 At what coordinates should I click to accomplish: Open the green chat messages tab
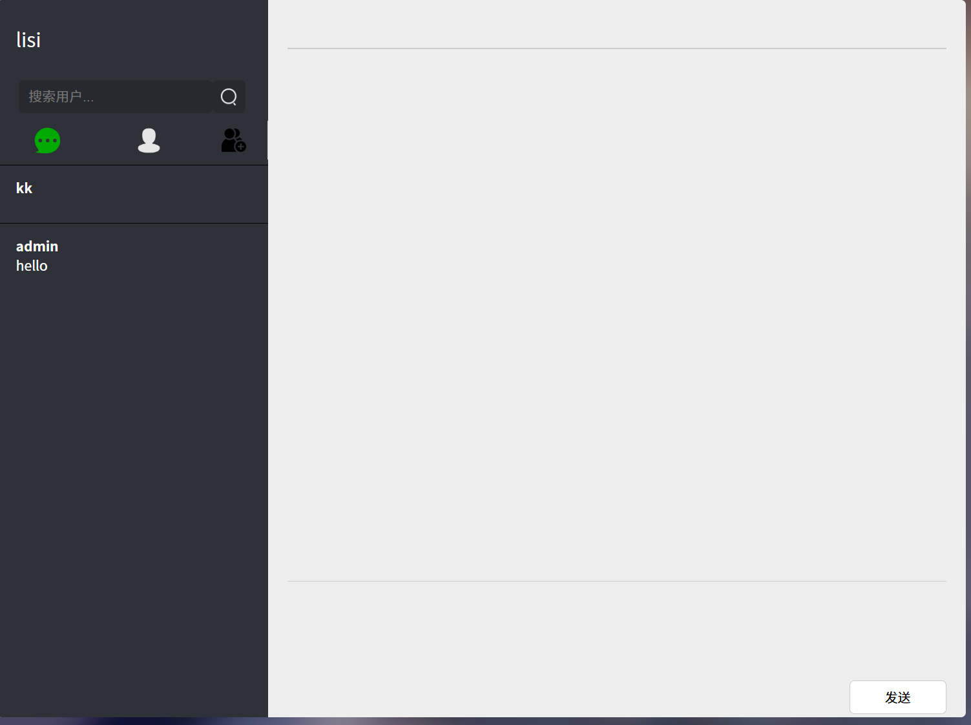click(47, 140)
